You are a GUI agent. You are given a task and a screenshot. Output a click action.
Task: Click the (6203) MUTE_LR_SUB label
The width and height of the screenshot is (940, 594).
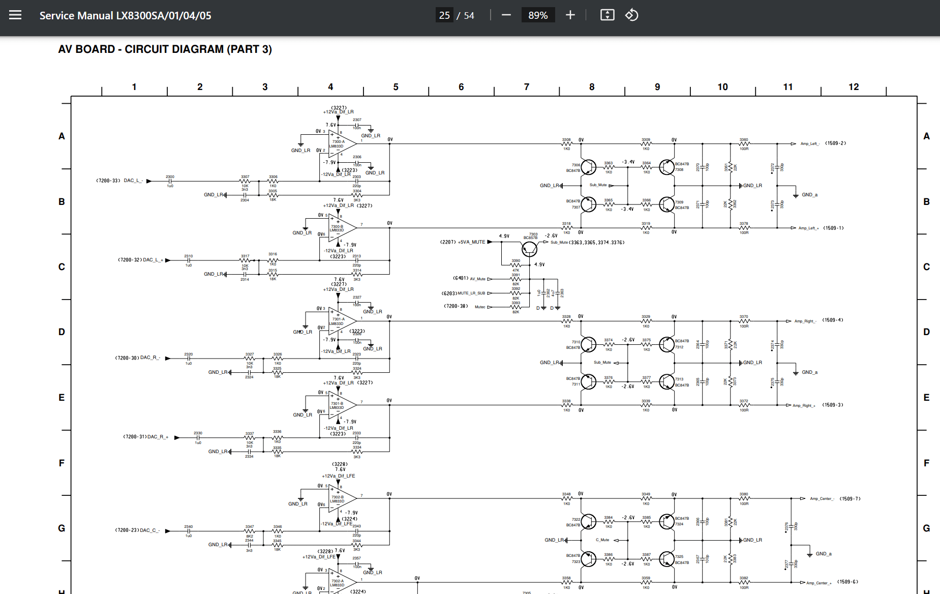tap(463, 293)
